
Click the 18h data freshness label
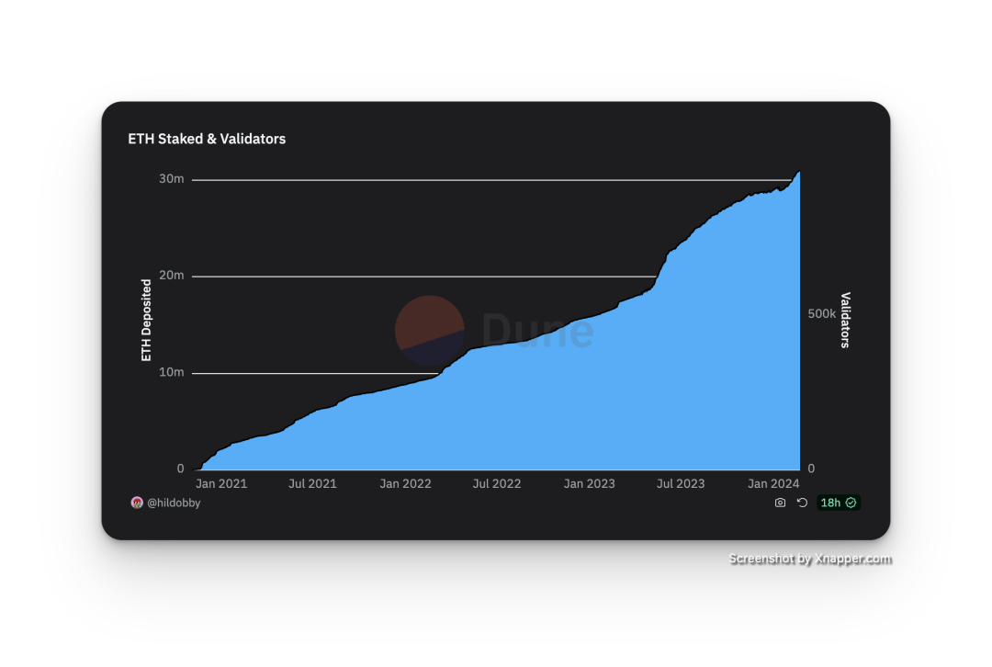830,503
